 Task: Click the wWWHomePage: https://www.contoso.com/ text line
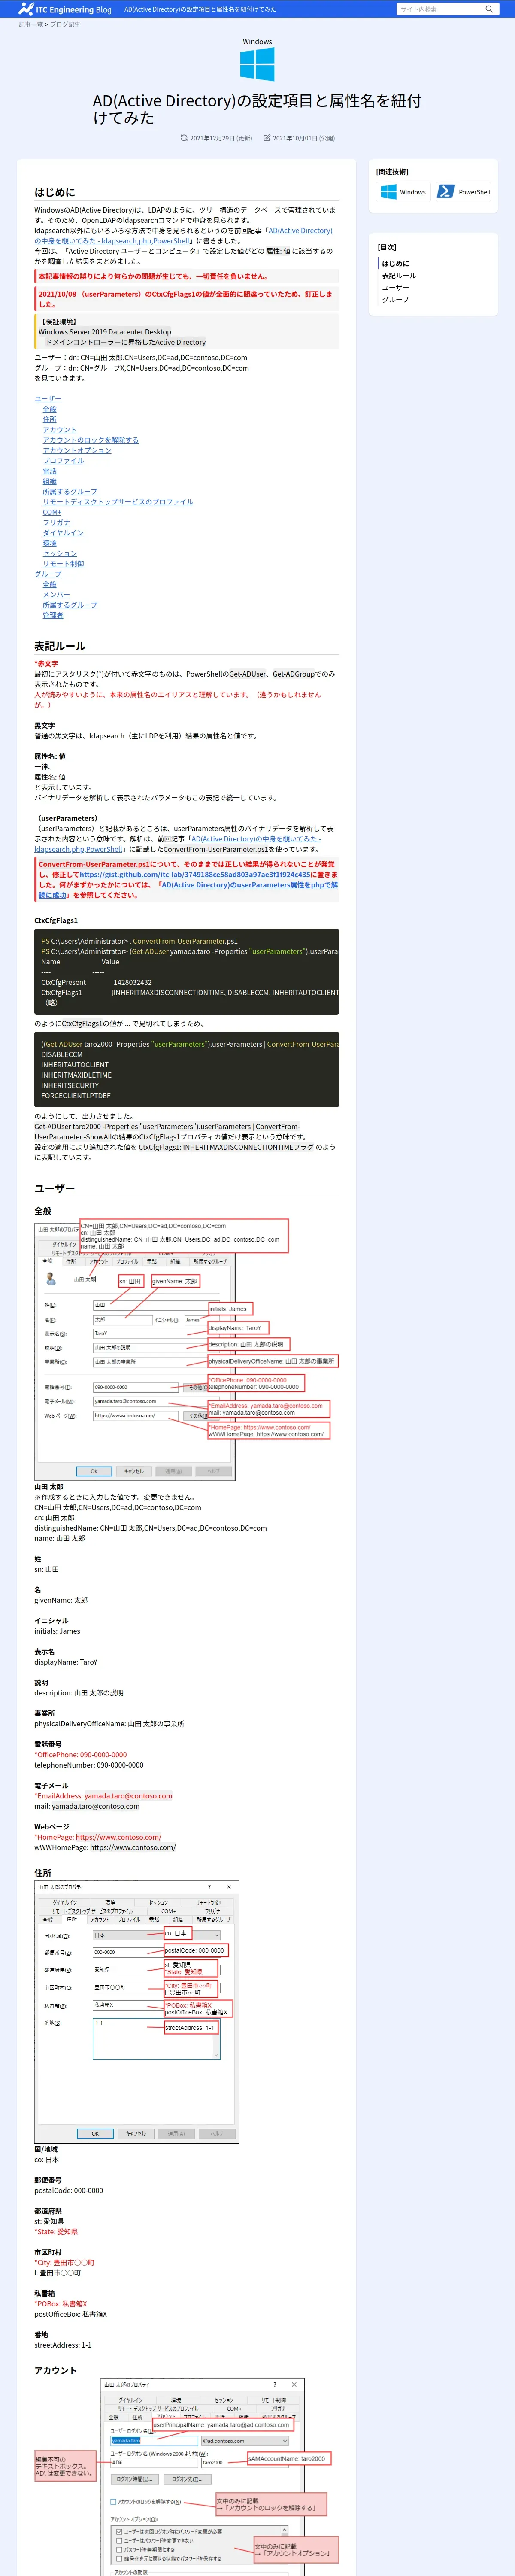105,1848
